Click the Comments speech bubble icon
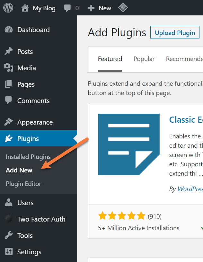This screenshot has width=203, height=262. (9, 100)
